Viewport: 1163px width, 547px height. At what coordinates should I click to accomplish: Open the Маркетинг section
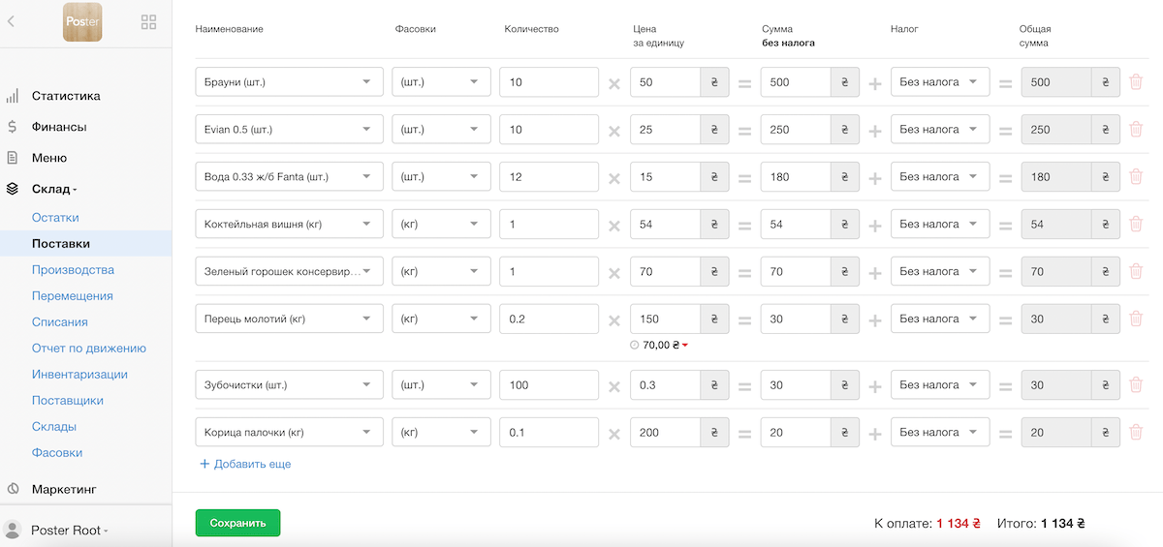click(64, 489)
